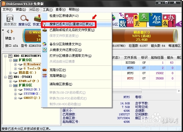Expand the G Tools partition node
Image resolution: width=183 pixels, height=132 pixels.
pos(15,69)
